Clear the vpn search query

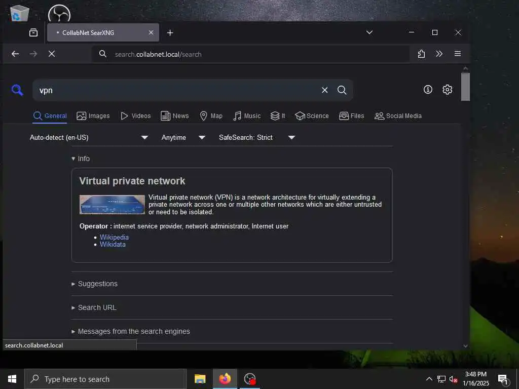coord(325,90)
